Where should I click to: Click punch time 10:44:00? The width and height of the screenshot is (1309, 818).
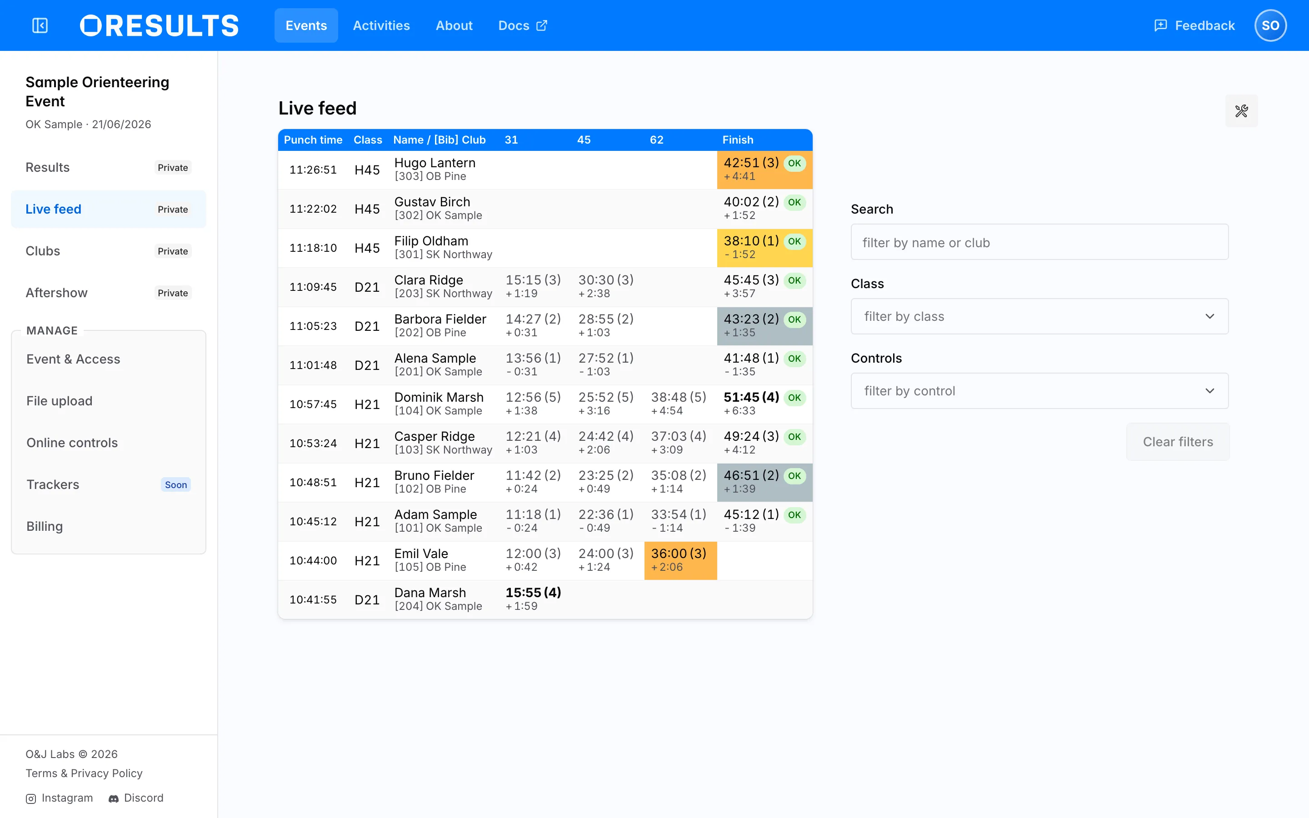[x=313, y=560]
